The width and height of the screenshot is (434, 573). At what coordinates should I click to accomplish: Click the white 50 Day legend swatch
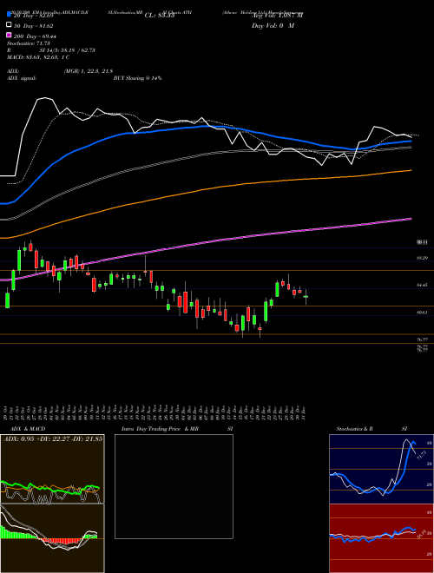10,25
